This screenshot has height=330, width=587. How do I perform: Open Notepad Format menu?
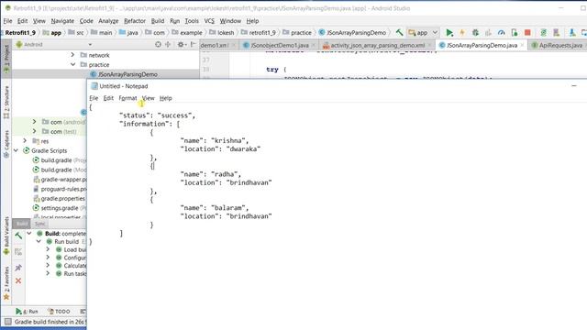(127, 98)
